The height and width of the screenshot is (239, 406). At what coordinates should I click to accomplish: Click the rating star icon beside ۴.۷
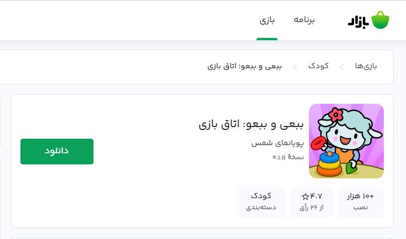click(305, 196)
